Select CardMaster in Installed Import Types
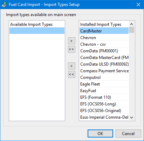 click(x=104, y=31)
